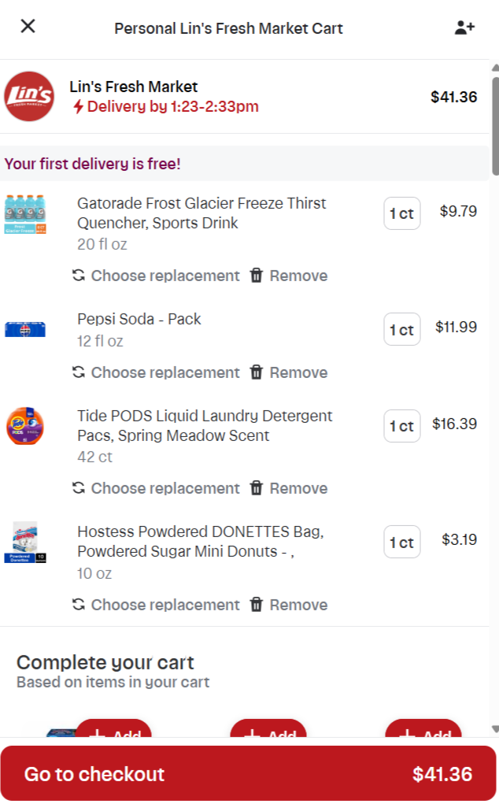
Task: Open quantity selector for Hostess Donettes
Action: [401, 543]
